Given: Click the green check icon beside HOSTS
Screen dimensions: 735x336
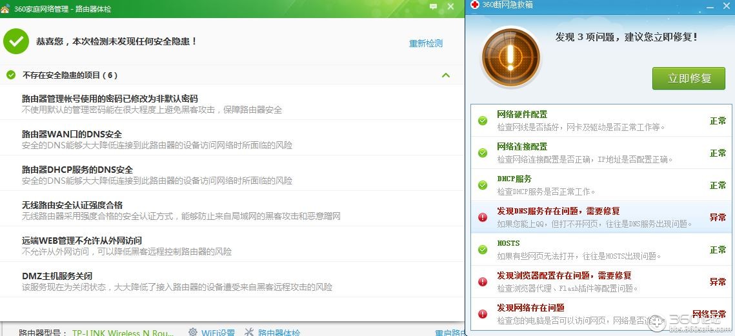Looking at the screenshot, I should click(x=482, y=250).
